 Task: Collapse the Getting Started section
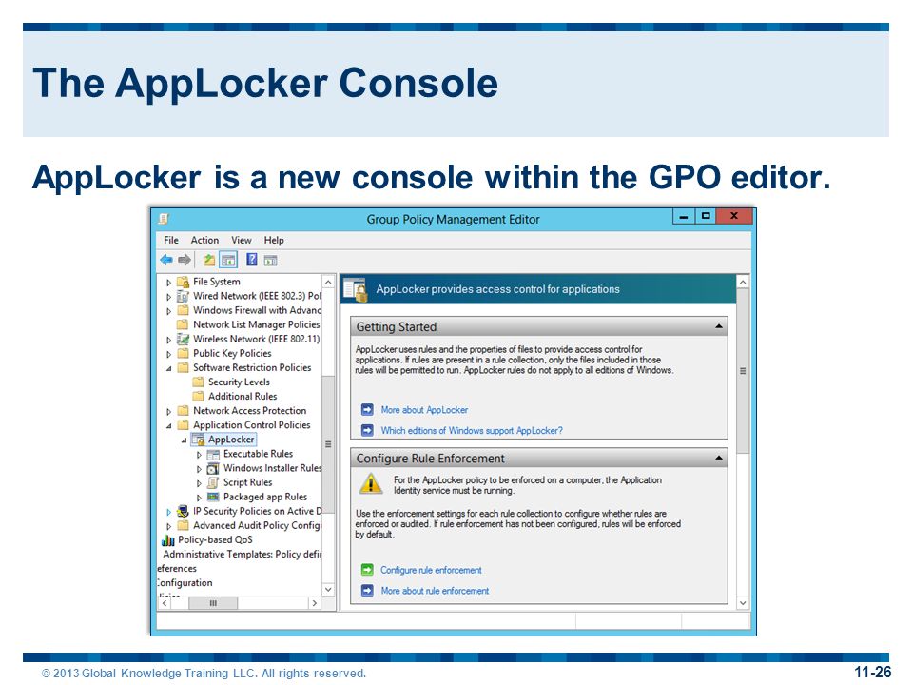click(719, 326)
